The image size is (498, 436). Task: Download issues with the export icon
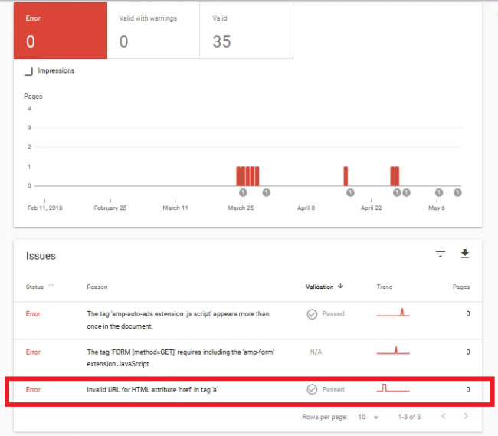465,254
